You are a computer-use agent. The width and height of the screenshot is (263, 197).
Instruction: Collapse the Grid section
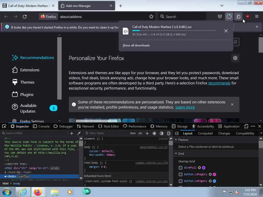(x=176, y=154)
